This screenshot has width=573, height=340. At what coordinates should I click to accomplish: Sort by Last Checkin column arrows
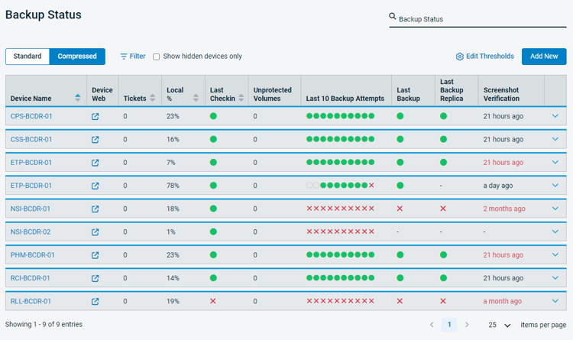pyautogui.click(x=241, y=98)
